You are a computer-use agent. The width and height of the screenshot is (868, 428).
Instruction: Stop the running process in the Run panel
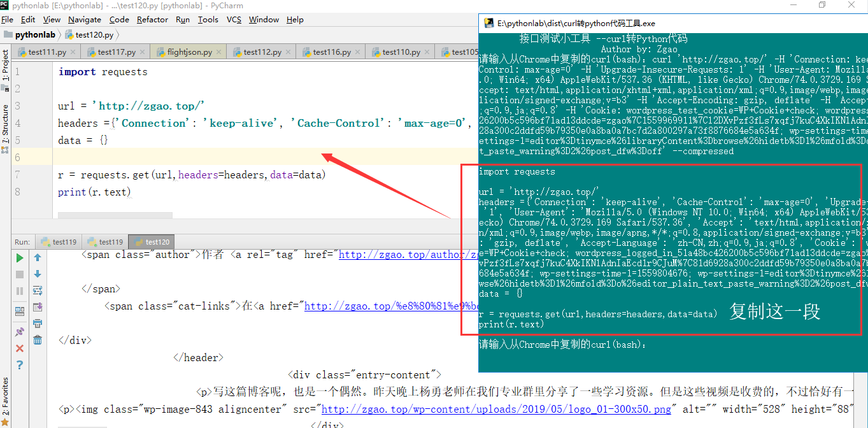[x=19, y=275]
